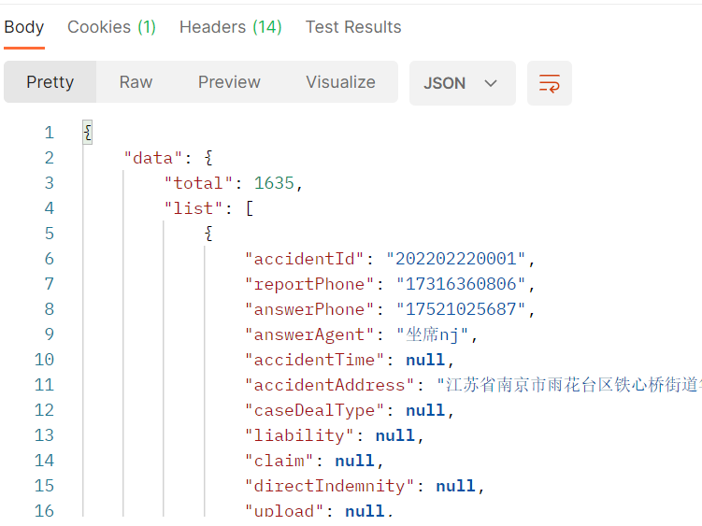Screen dimensions: 702x526
Task: Click the answerAgent value "坐席nj"
Action: (432, 334)
